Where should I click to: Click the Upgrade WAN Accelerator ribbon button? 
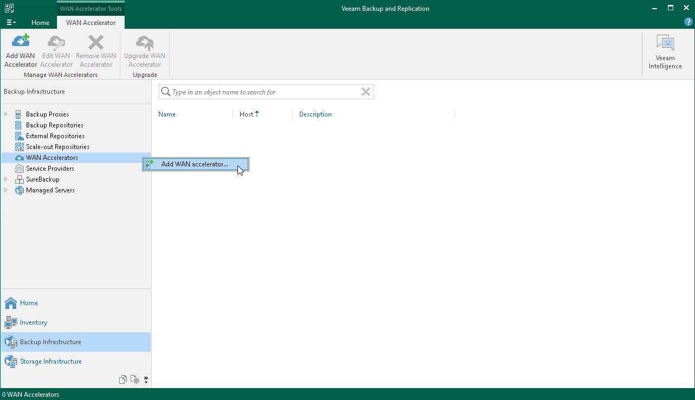pyautogui.click(x=145, y=51)
